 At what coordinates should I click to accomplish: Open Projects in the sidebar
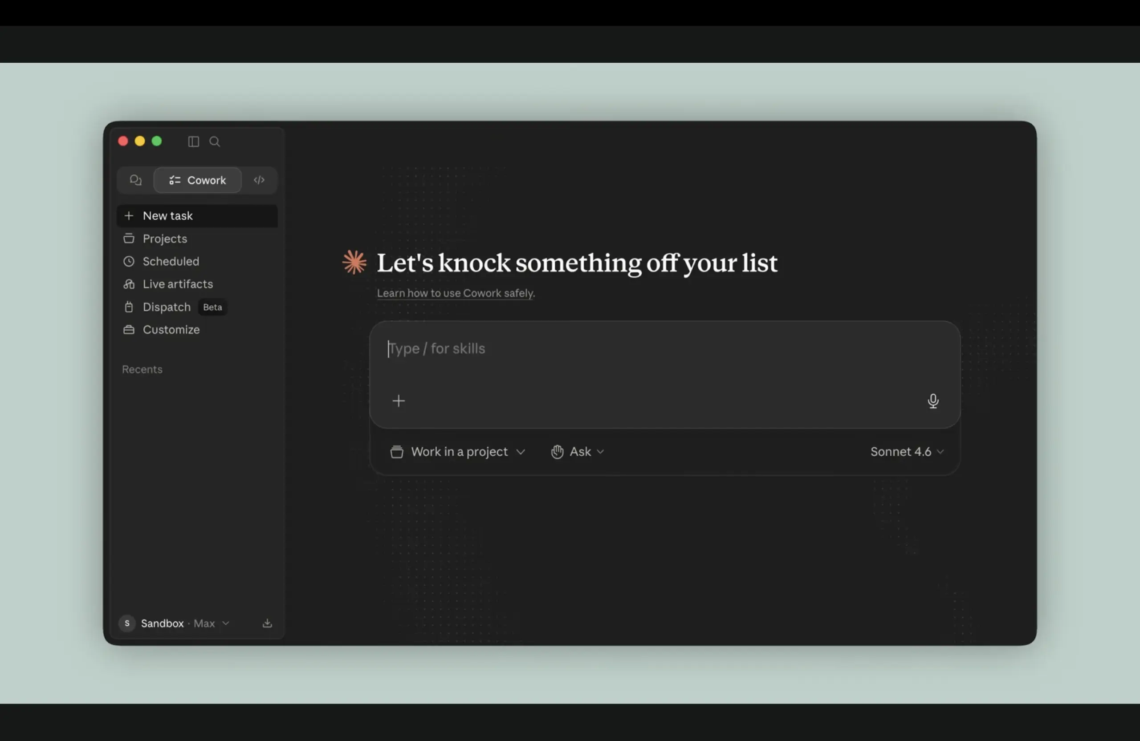[x=197, y=239]
